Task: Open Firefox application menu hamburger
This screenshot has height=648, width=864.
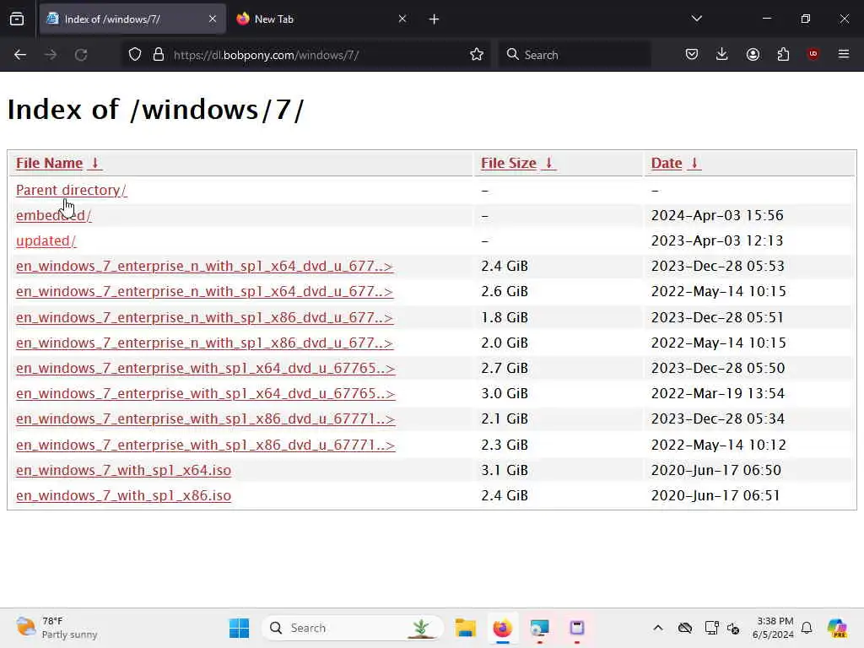Action: click(843, 54)
